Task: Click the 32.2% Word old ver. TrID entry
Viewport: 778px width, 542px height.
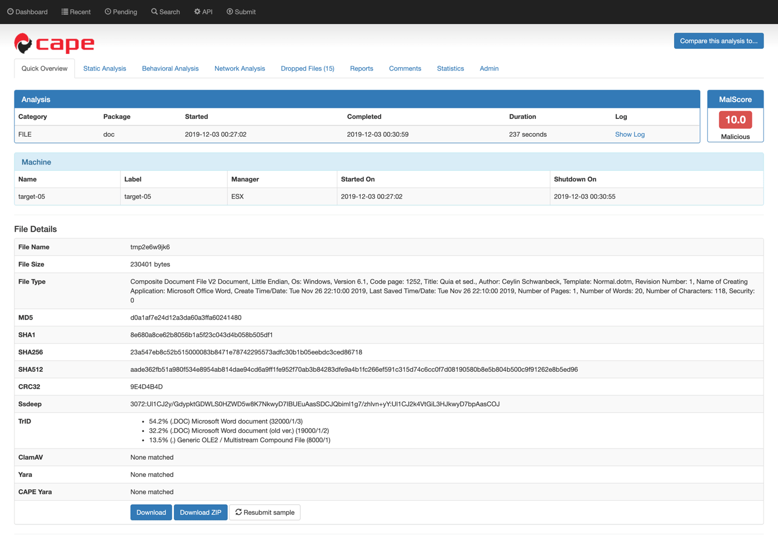Action: (x=239, y=431)
